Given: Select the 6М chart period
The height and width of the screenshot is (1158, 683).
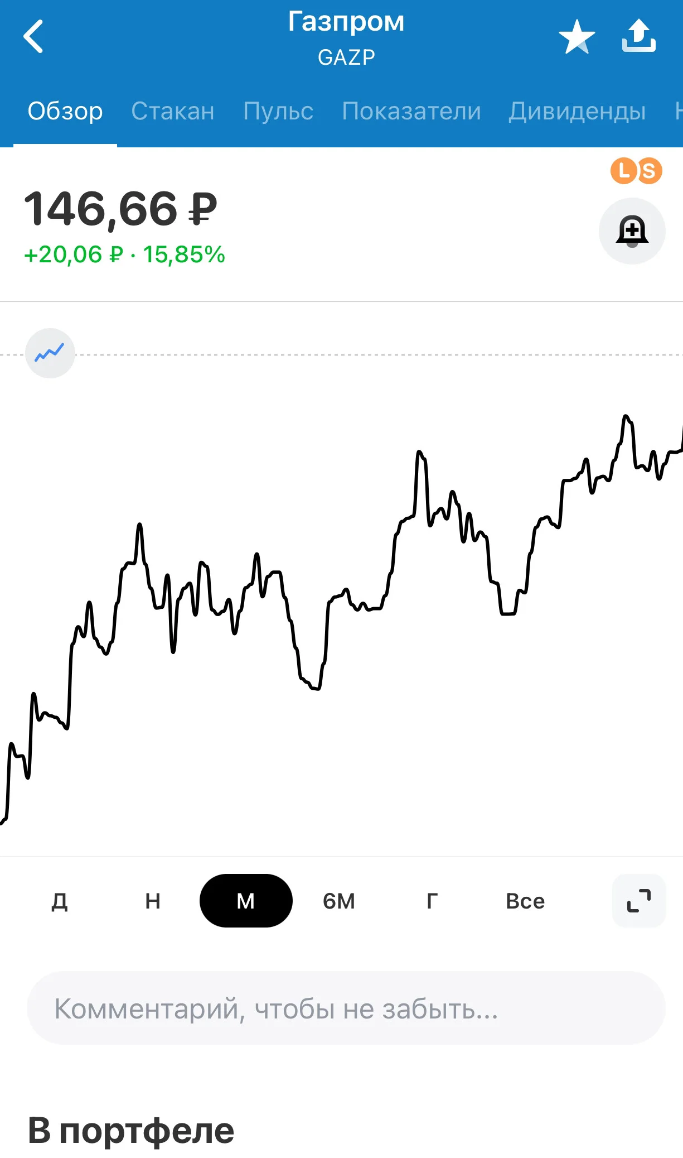Looking at the screenshot, I should coord(339,901).
